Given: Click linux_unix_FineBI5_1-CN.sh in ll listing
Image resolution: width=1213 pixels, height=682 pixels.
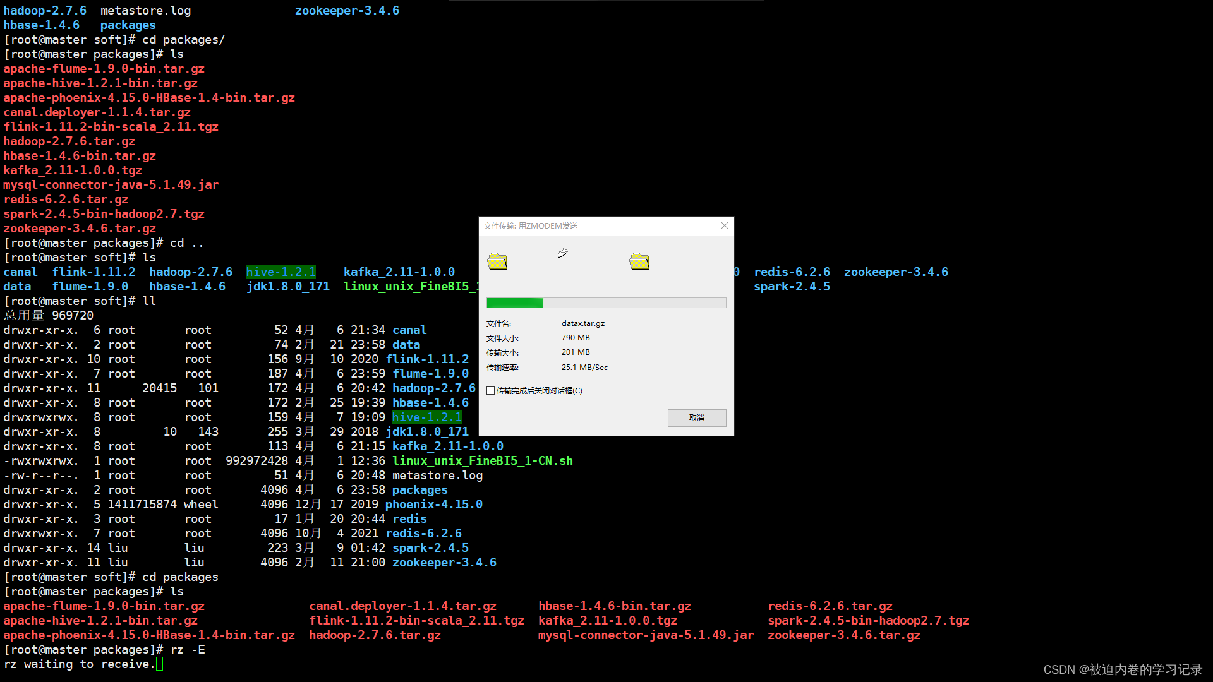Looking at the screenshot, I should [x=483, y=461].
